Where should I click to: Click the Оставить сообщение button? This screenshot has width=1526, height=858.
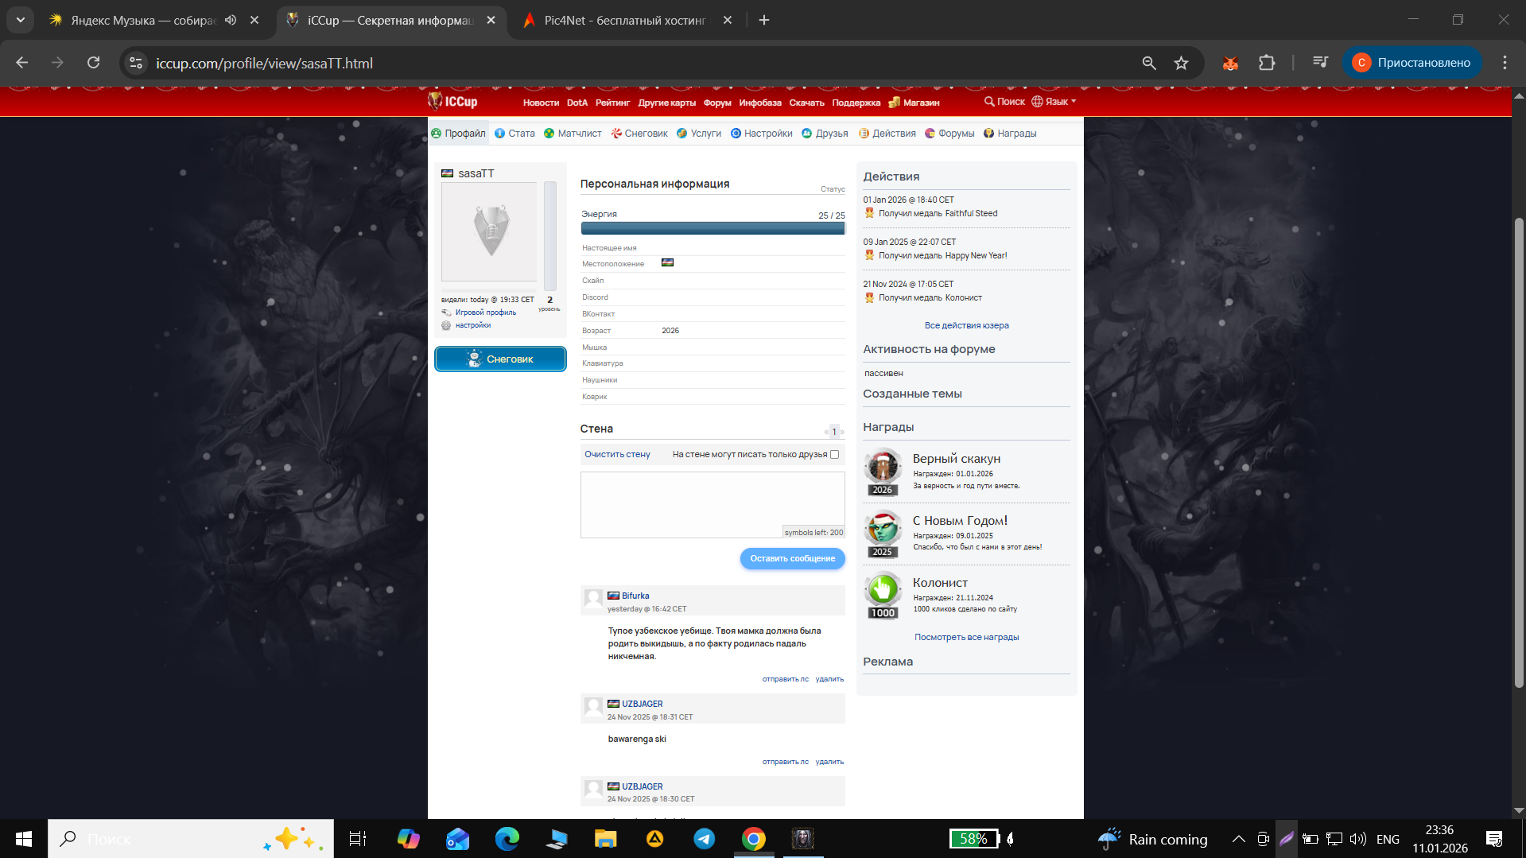(x=792, y=559)
